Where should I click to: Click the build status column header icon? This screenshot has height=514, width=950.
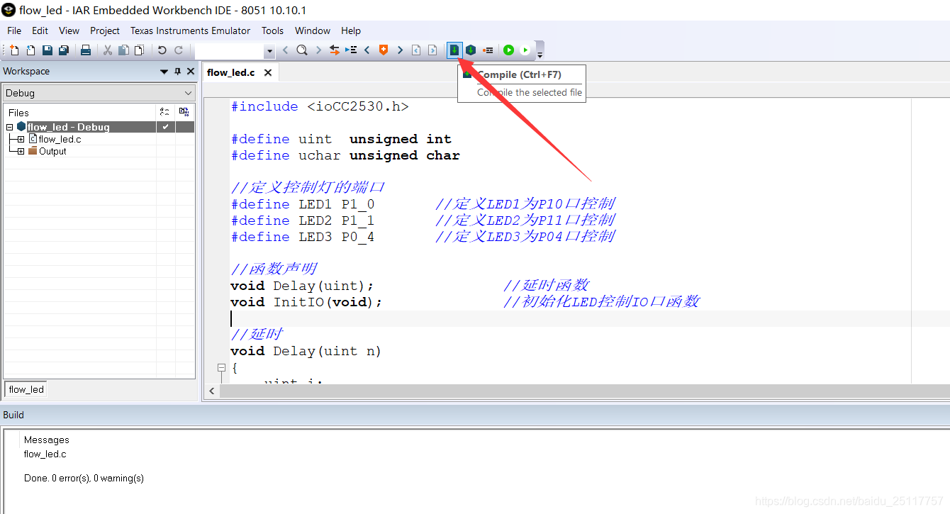click(184, 112)
